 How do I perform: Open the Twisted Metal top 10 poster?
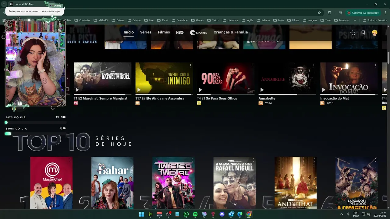pos(173,183)
